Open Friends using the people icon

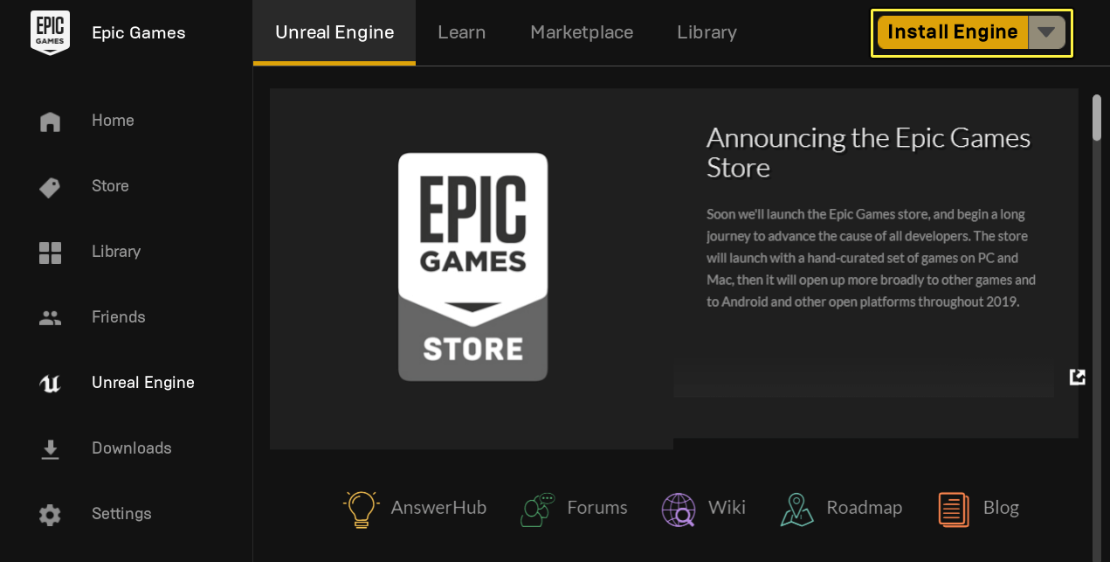coord(50,318)
